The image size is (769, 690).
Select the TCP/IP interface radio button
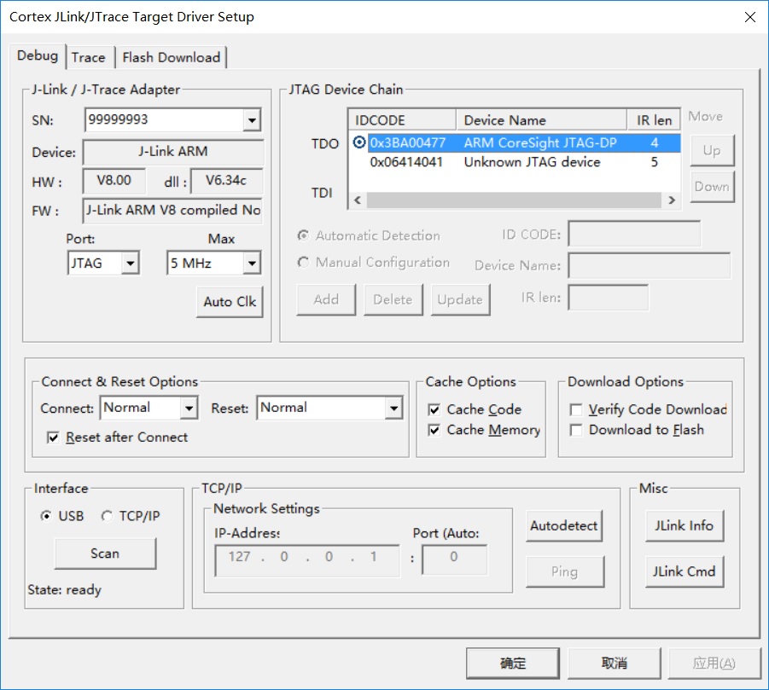(107, 515)
